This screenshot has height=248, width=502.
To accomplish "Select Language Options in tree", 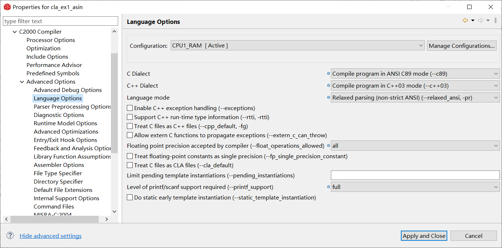I will pyautogui.click(x=58, y=98).
